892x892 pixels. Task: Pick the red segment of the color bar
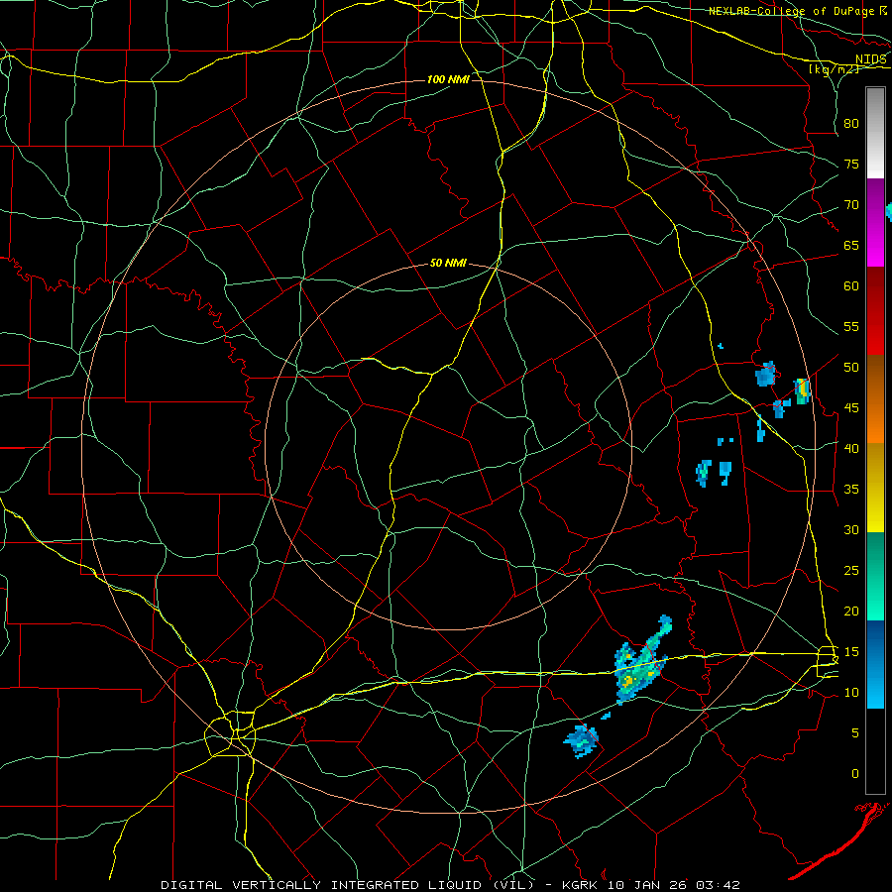tap(875, 311)
